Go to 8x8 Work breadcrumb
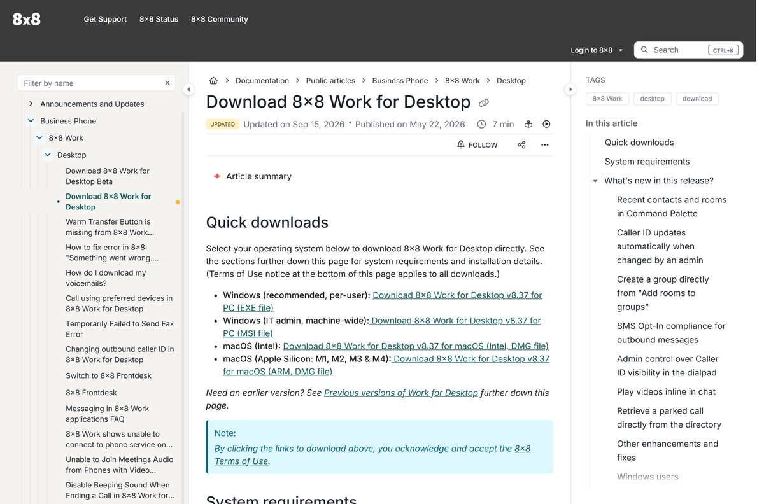 click(x=462, y=81)
